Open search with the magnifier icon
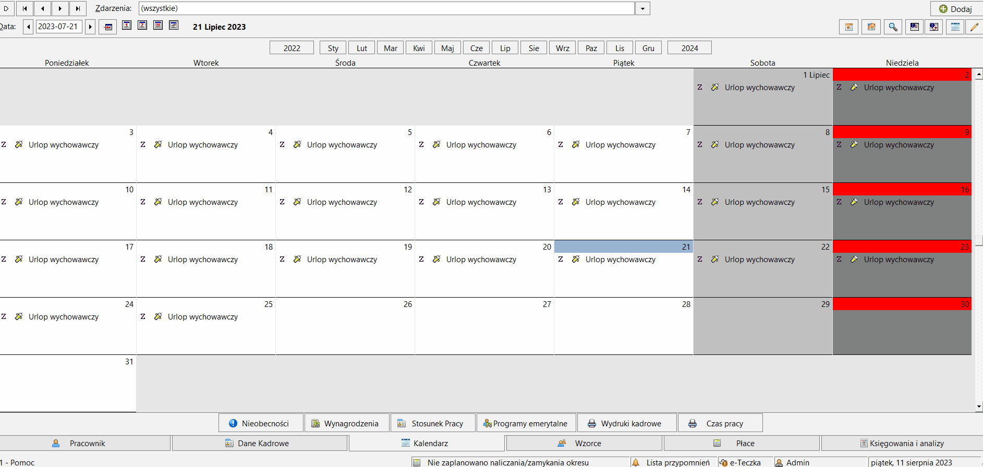 pyautogui.click(x=893, y=27)
